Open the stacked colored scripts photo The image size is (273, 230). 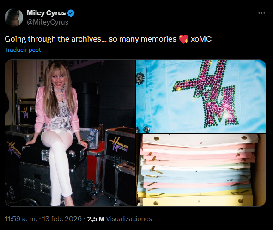click(x=201, y=170)
